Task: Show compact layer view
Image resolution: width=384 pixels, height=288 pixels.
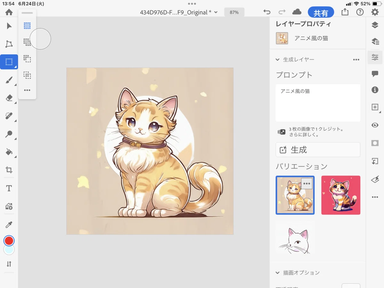Action: tap(375, 25)
